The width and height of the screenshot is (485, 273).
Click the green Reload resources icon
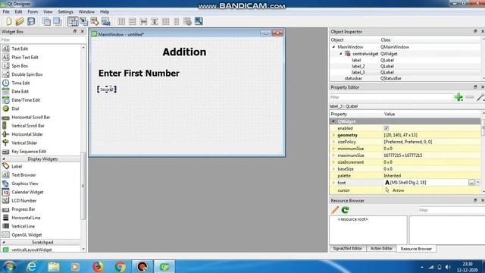(346, 210)
